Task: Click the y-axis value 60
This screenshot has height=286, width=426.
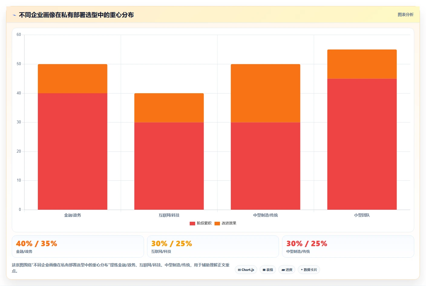Action: click(19, 35)
